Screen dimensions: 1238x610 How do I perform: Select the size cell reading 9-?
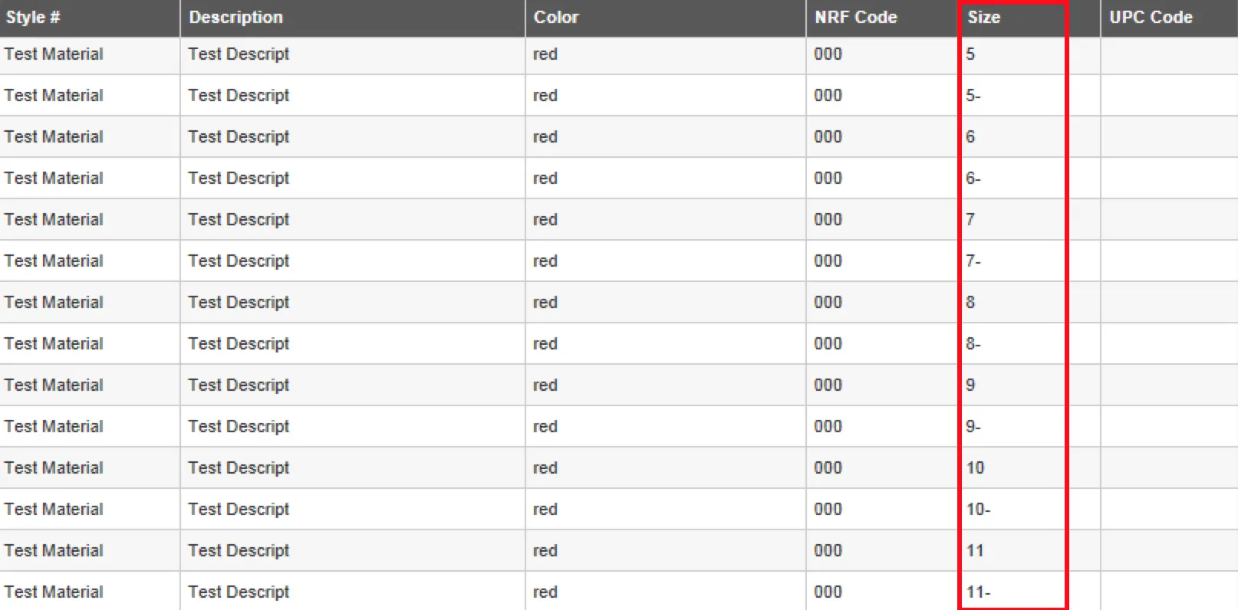click(973, 427)
